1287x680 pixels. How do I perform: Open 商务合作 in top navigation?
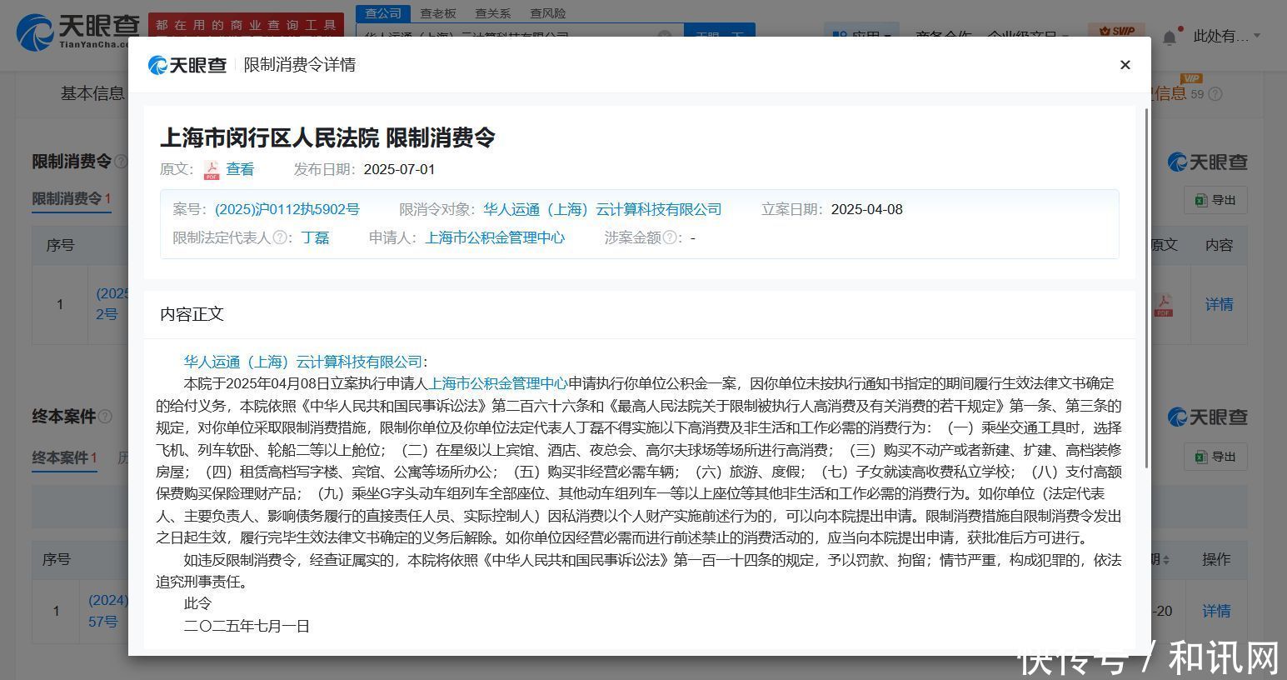(943, 35)
